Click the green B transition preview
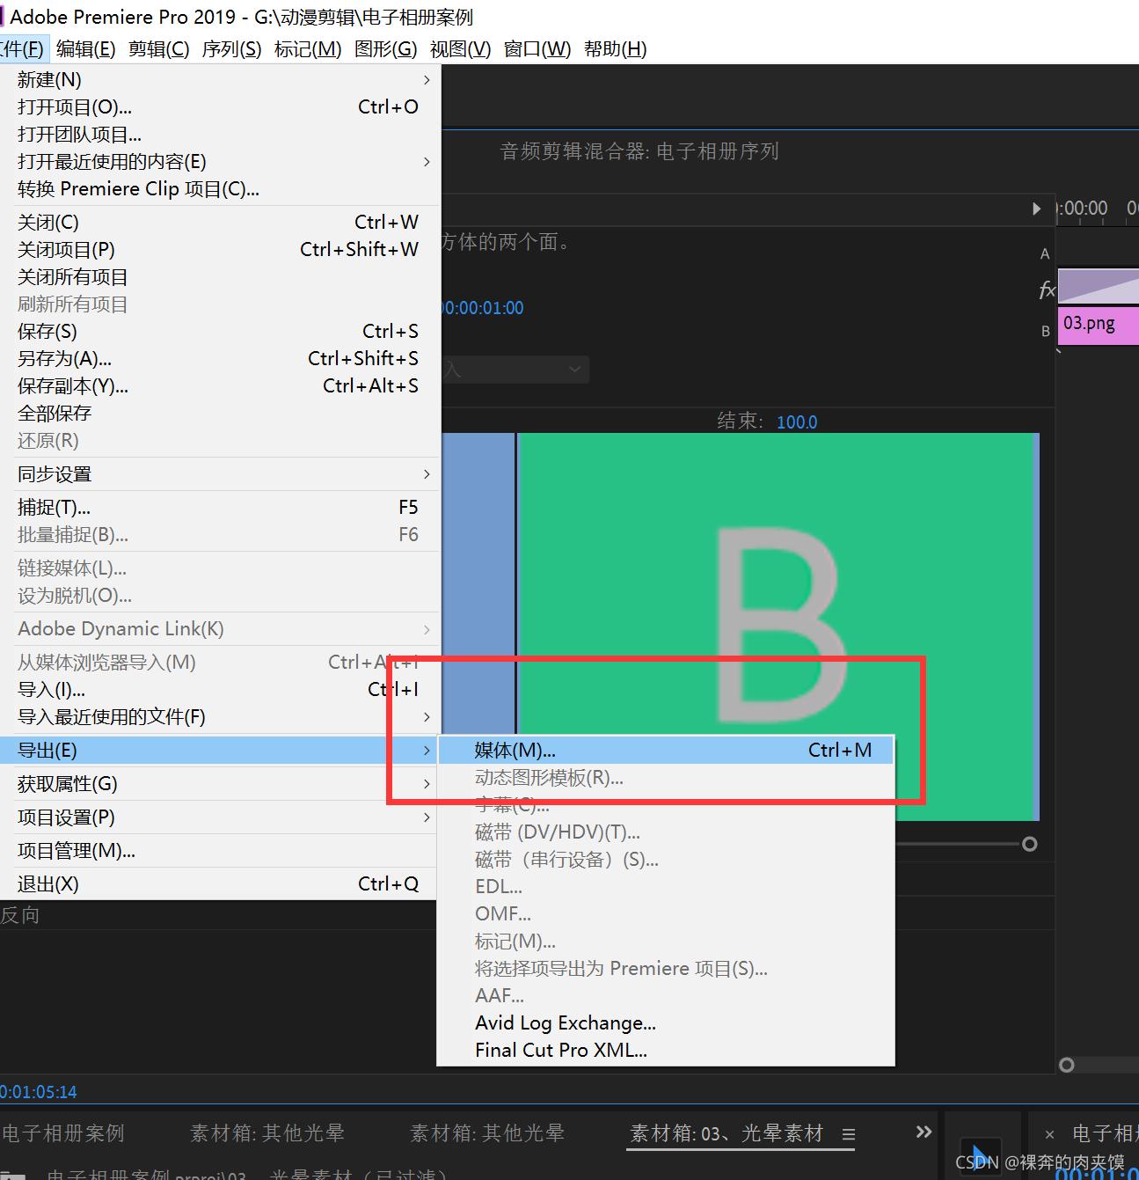1139x1180 pixels. (778, 627)
